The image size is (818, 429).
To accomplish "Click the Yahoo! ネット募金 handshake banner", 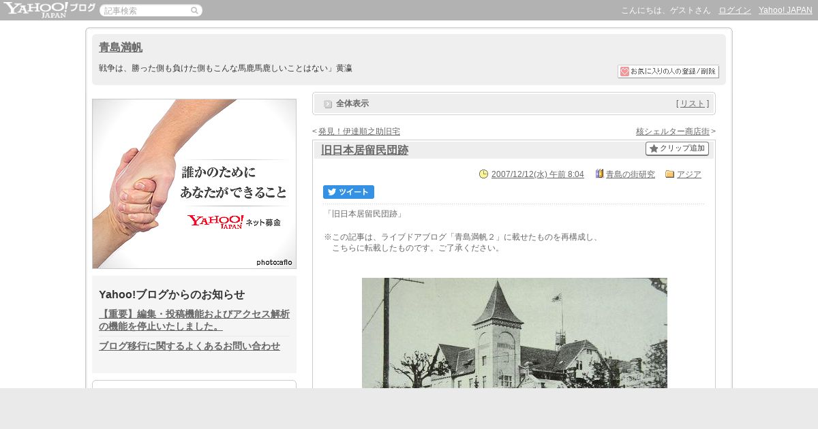I will coord(194,184).
